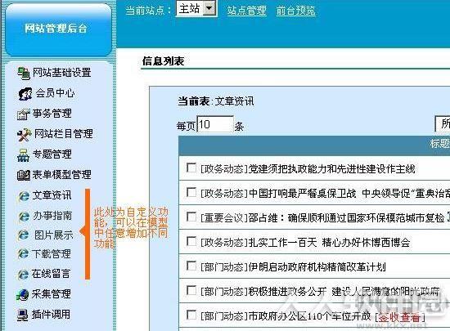Click the 网站基础设置 computer icon

pos(24,74)
